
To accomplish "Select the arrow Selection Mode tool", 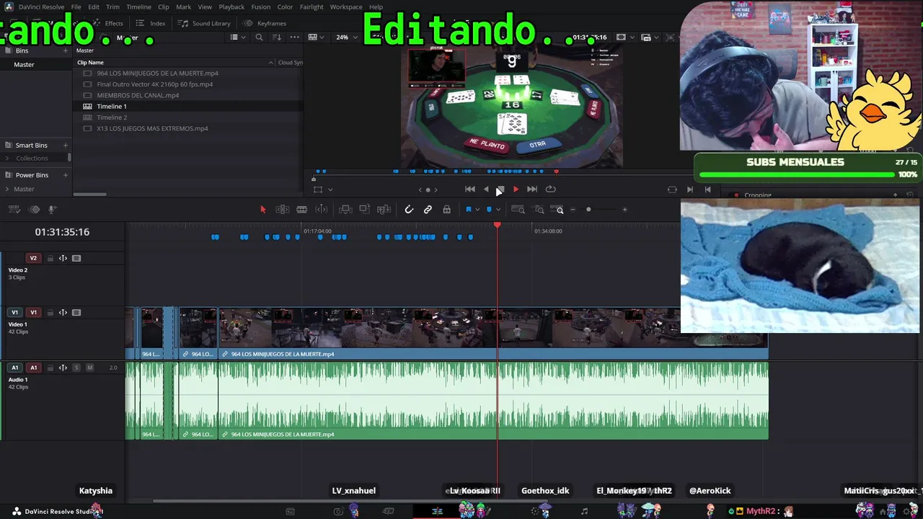I will tap(263, 210).
